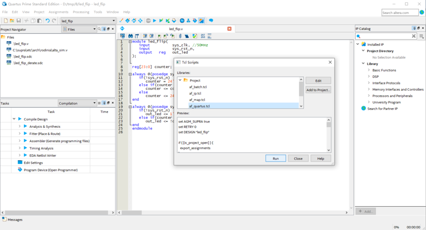This screenshot has width=426, height=230.
Task: Click the Paste clipboard icon
Action: [40, 21]
